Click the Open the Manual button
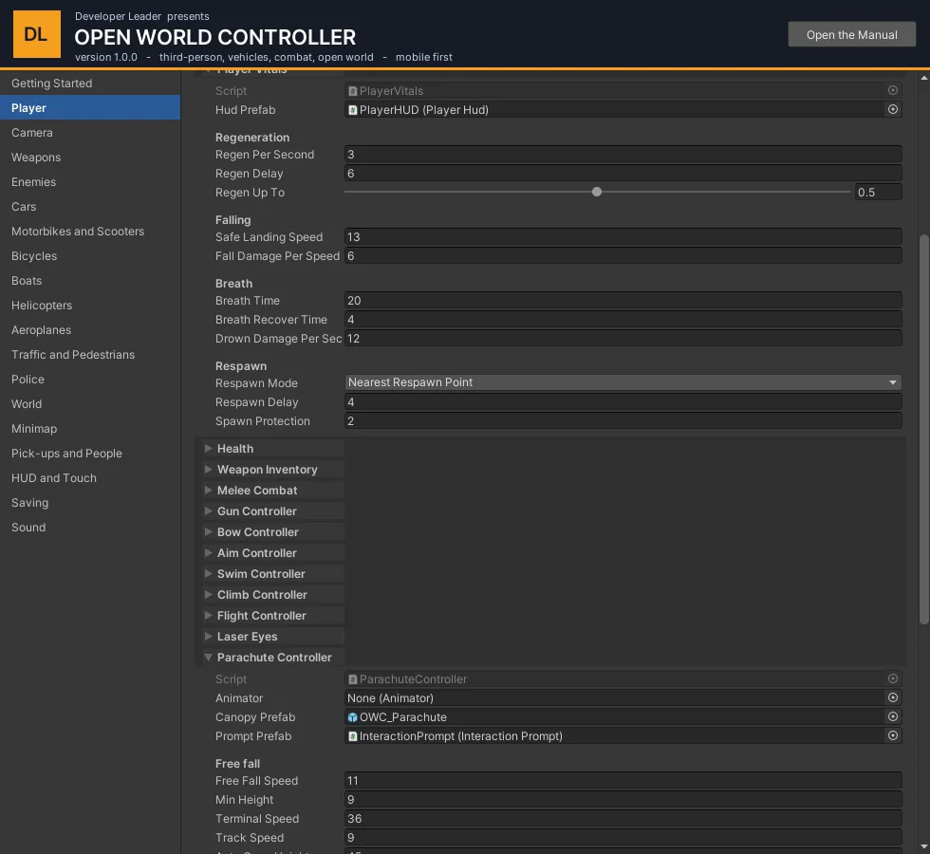 pyautogui.click(x=852, y=35)
